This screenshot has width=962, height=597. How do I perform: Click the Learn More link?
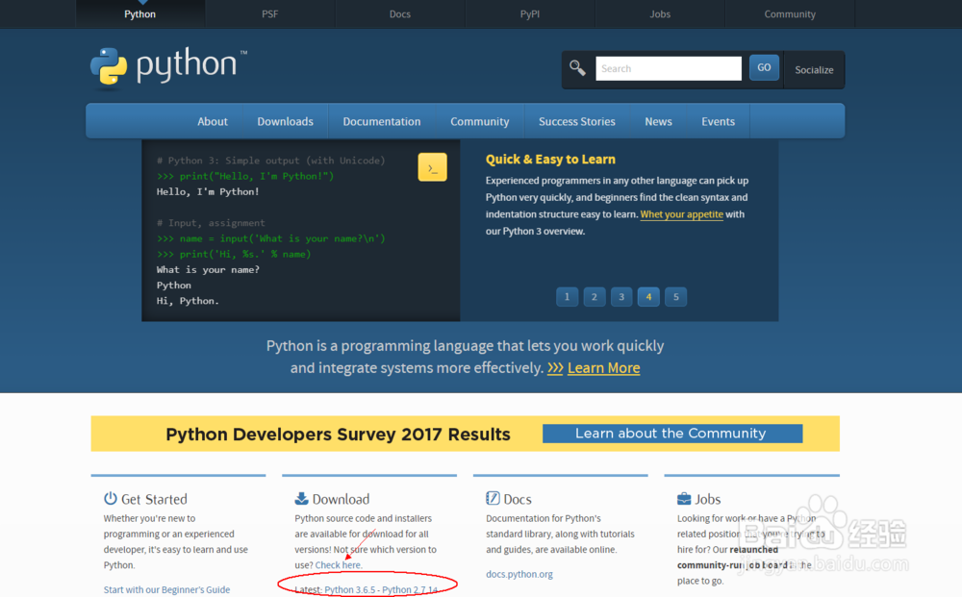pyautogui.click(x=604, y=368)
